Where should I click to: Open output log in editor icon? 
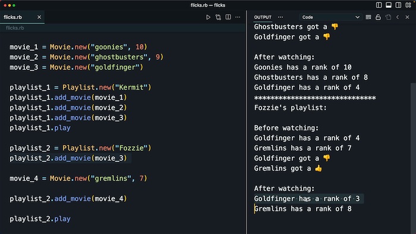click(388, 17)
